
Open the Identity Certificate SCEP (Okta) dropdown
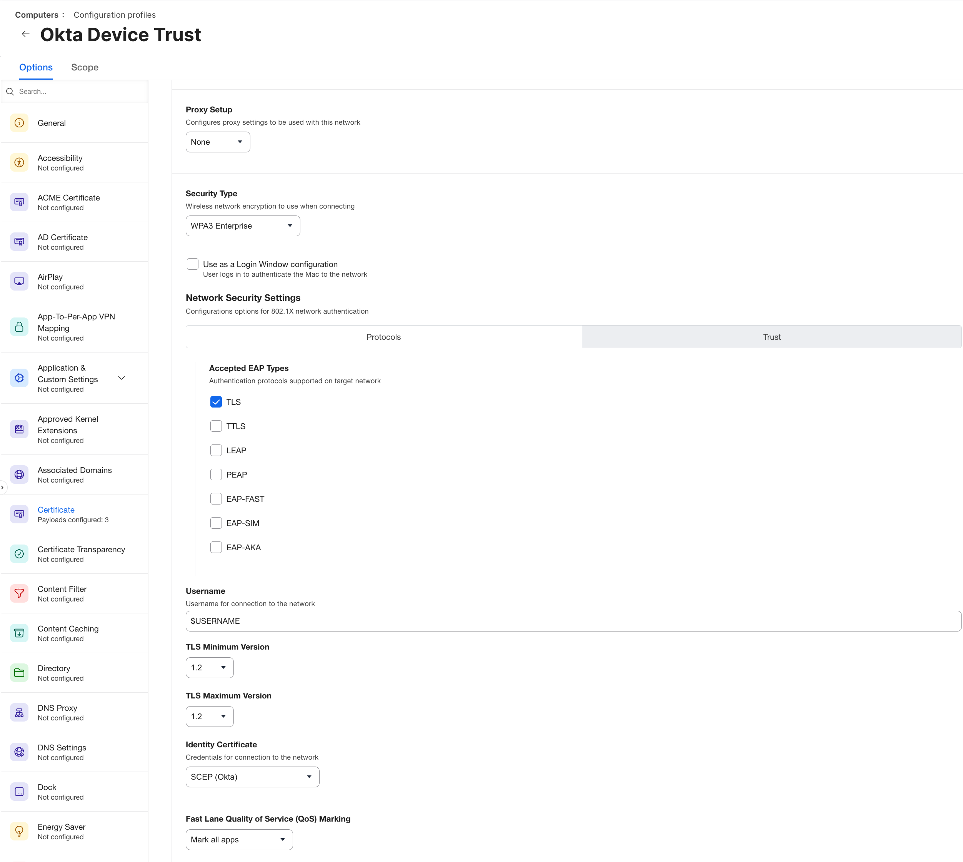pos(252,777)
